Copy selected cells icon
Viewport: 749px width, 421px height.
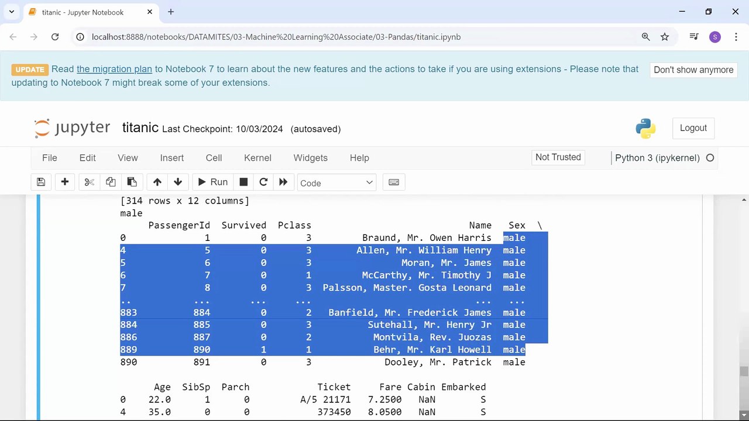click(x=111, y=182)
